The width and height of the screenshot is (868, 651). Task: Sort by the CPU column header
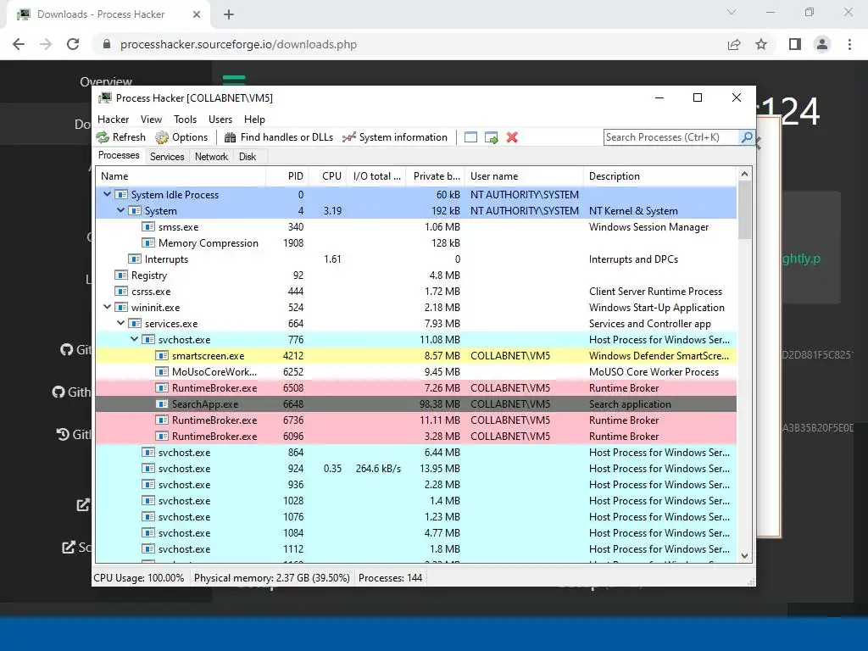pos(327,176)
